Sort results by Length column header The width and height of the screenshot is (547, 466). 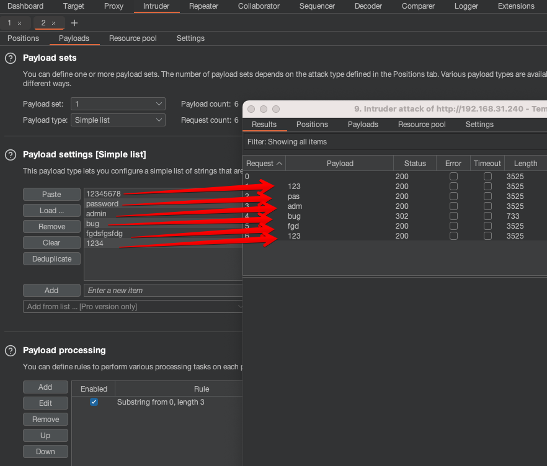click(526, 164)
